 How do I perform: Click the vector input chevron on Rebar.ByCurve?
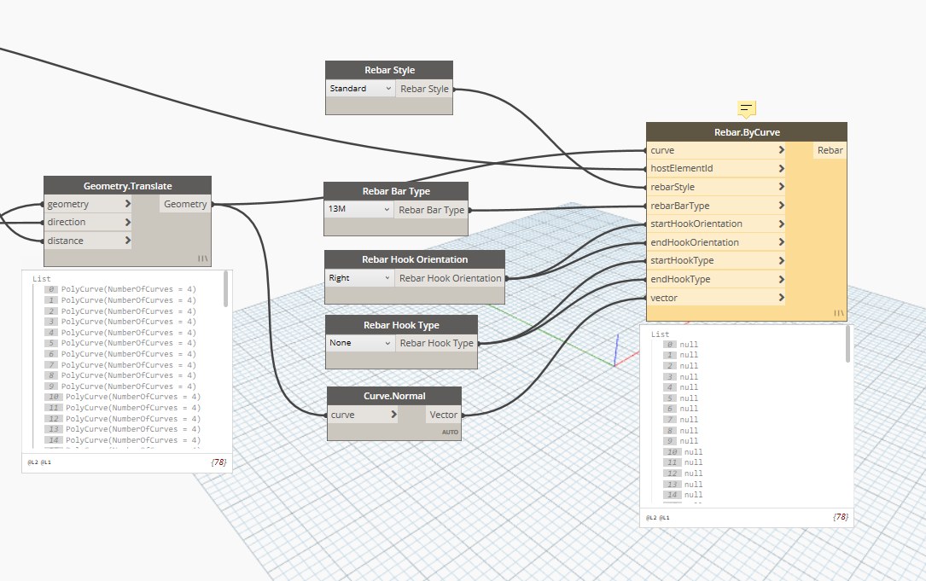(x=781, y=298)
